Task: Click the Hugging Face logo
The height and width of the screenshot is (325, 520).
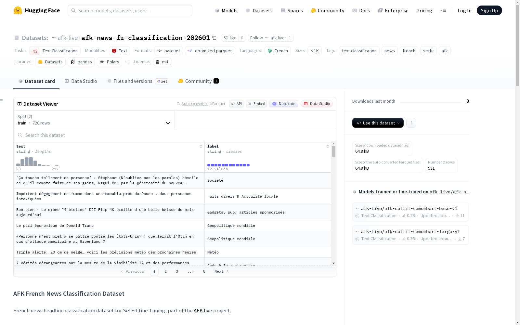Action: tap(36, 10)
